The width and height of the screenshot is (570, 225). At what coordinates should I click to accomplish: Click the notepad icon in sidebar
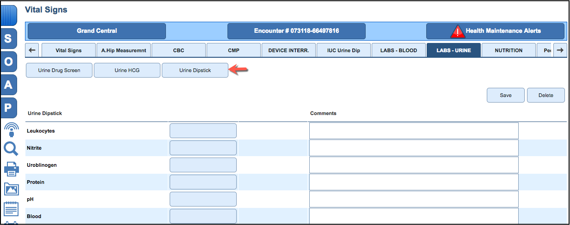[11, 209]
